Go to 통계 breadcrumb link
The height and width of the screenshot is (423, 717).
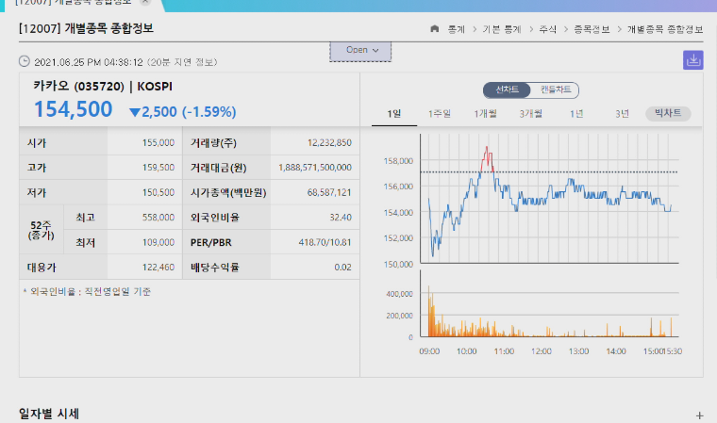(x=456, y=29)
